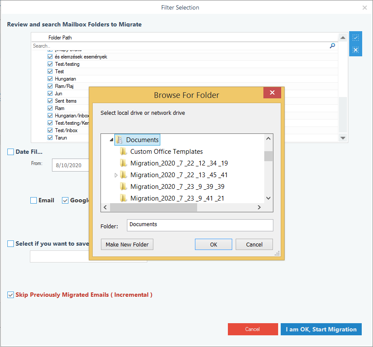Click the Custom Office Templates folder icon
The height and width of the screenshot is (347, 373).
[123, 151]
